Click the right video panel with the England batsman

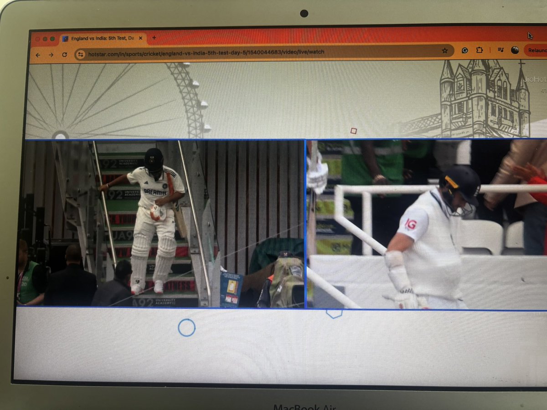[427, 224]
